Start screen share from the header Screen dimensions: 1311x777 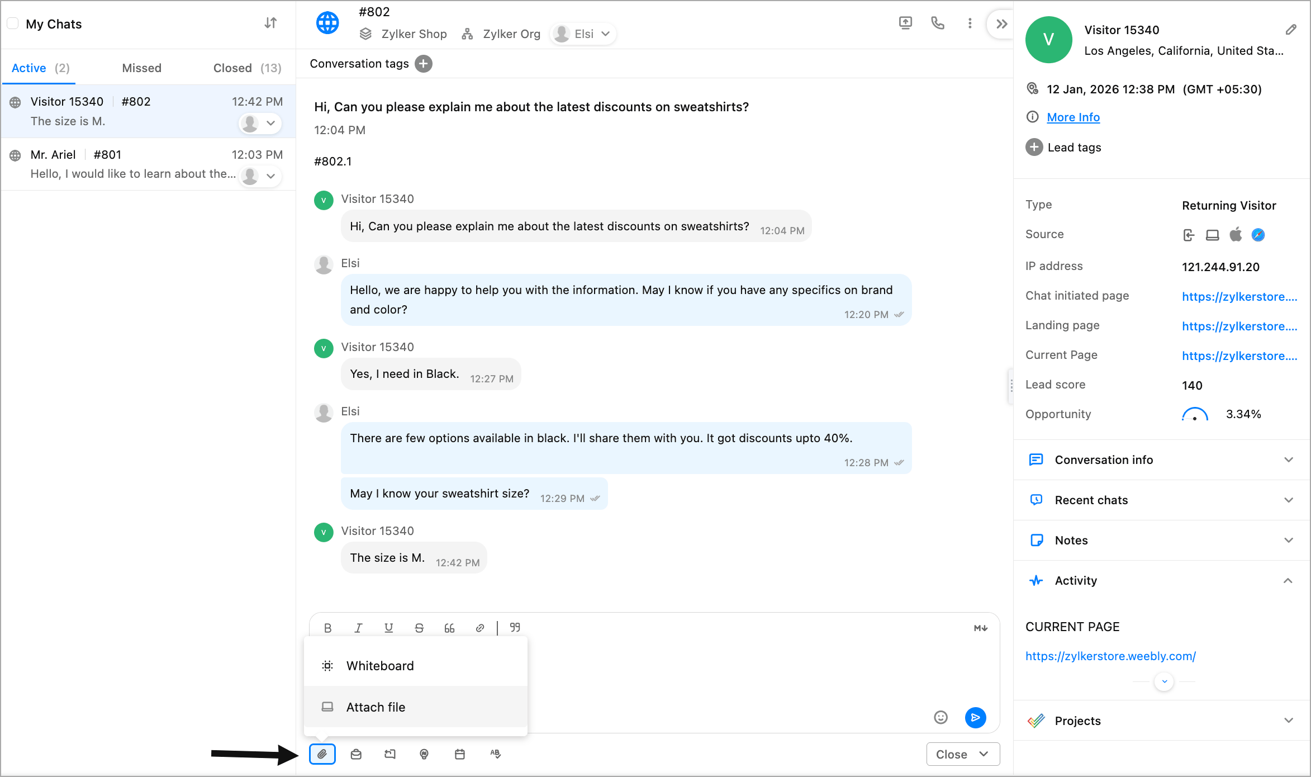pyautogui.click(x=905, y=23)
